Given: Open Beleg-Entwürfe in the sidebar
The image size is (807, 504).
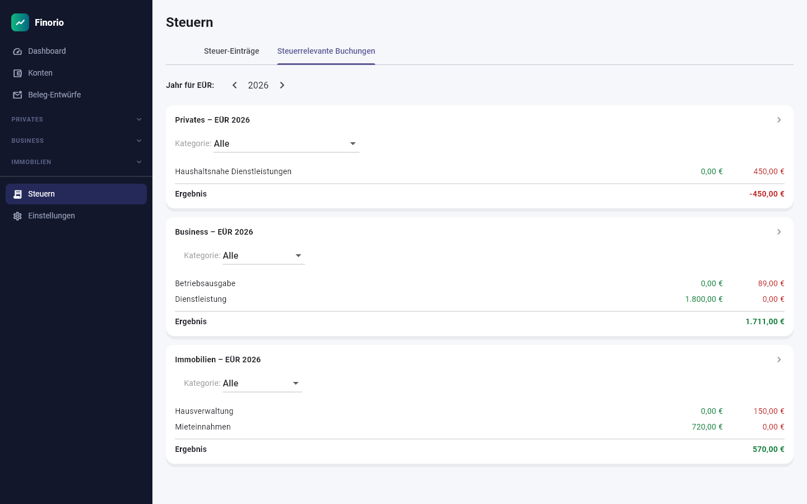Looking at the screenshot, I should [76, 95].
